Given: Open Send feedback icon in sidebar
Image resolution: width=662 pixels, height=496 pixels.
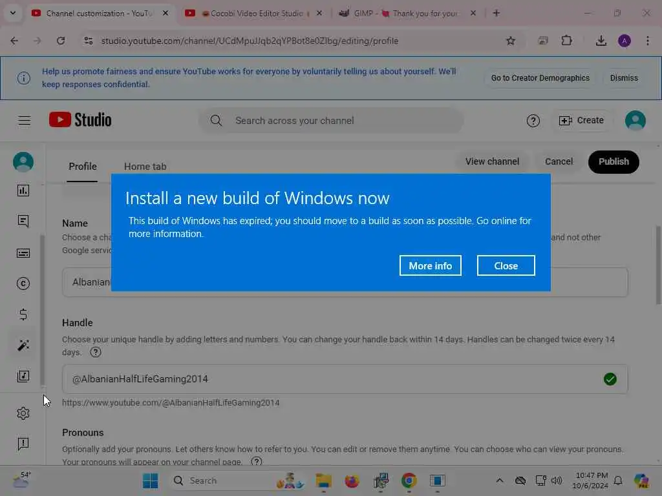Looking at the screenshot, I should 23,443.
